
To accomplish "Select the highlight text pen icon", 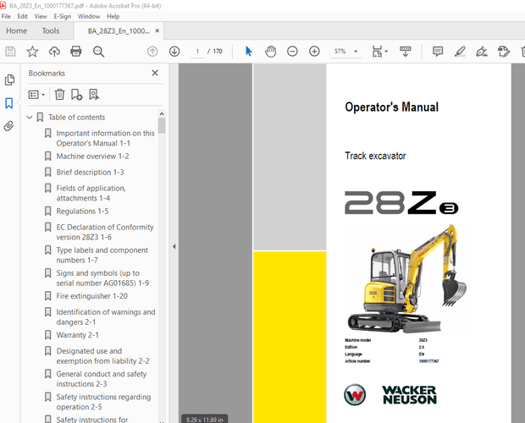I will pos(460,52).
